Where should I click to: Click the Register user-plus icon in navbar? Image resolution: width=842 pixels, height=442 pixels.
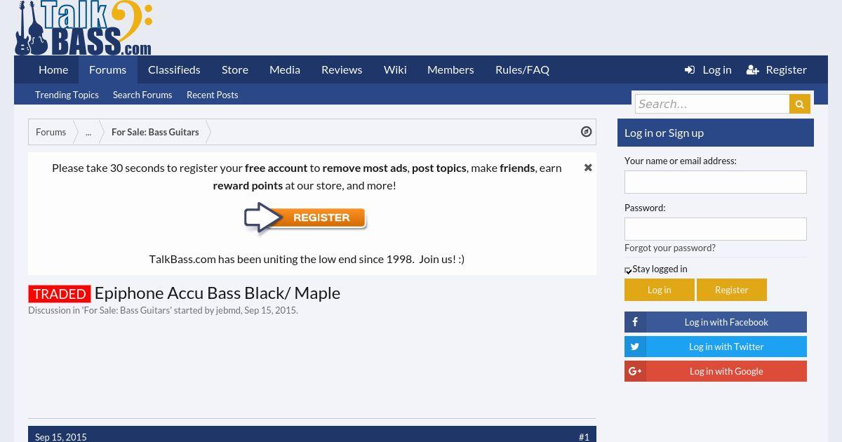[753, 69]
